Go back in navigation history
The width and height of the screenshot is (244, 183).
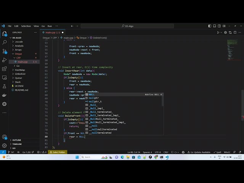coord(72,26)
